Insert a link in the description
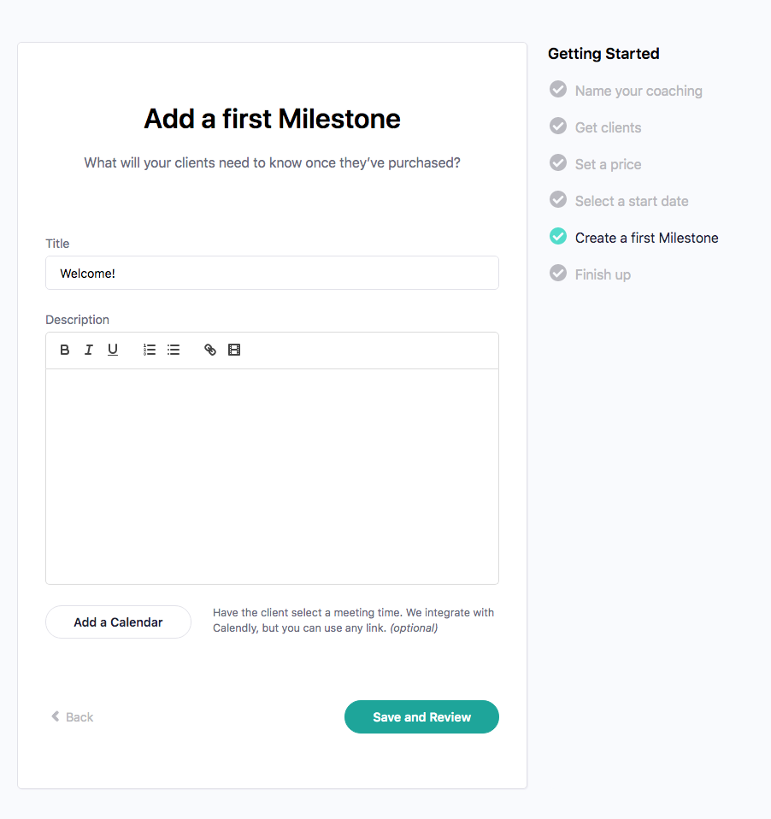This screenshot has width=771, height=819. (x=210, y=350)
